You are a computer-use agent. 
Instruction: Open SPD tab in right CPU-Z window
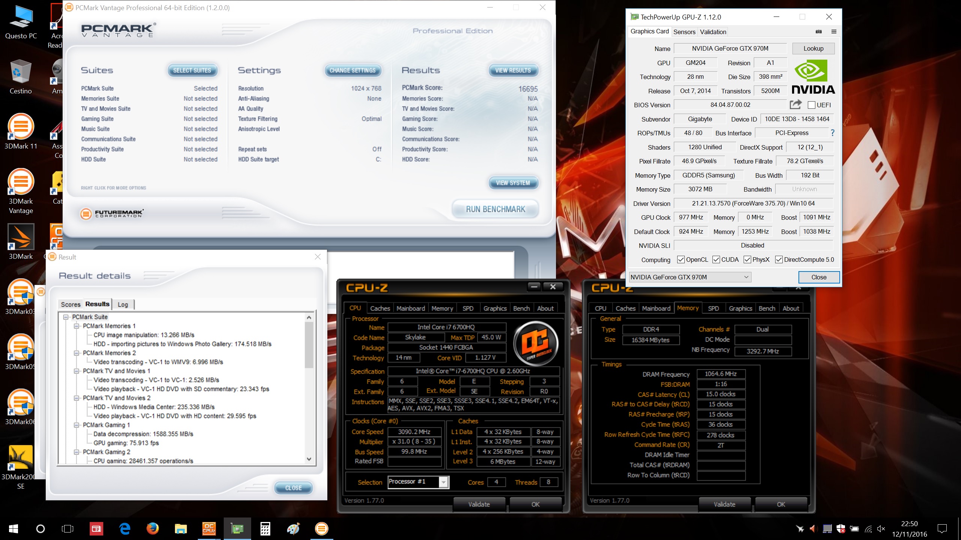713,308
